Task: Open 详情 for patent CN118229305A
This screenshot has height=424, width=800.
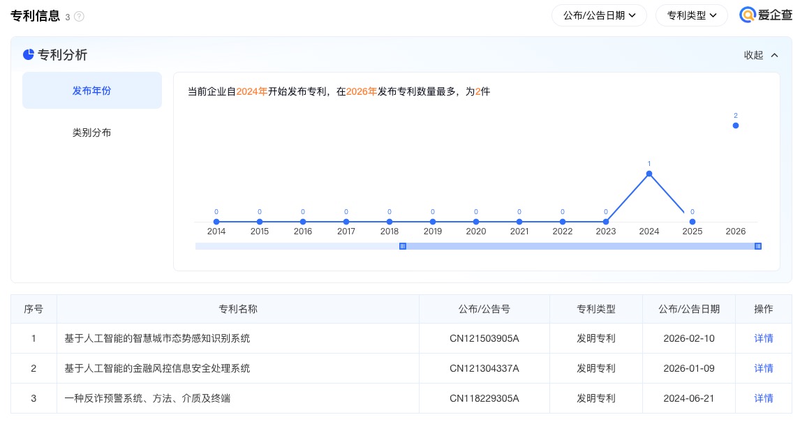Action: point(764,398)
